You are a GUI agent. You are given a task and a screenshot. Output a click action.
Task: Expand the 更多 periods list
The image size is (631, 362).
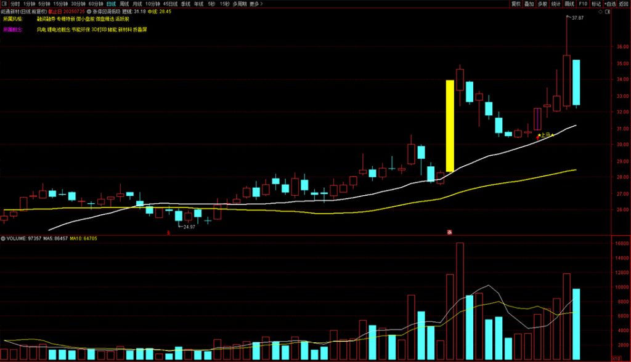coord(256,4)
